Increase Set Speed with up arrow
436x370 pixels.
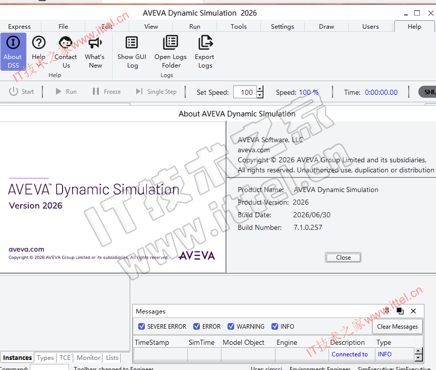click(x=260, y=89)
